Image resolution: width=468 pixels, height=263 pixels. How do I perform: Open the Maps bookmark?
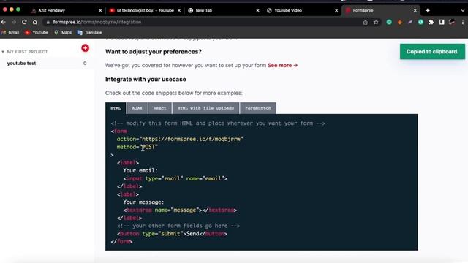pos(63,32)
